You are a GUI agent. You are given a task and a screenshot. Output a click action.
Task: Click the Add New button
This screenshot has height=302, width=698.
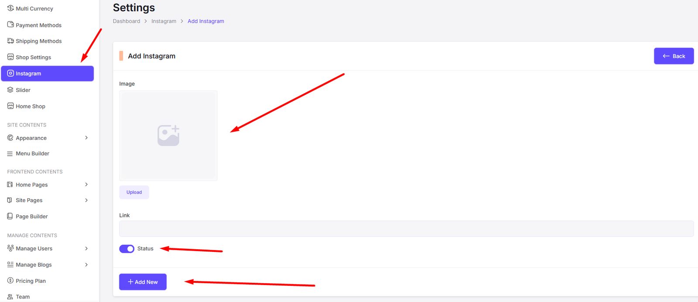click(x=143, y=282)
